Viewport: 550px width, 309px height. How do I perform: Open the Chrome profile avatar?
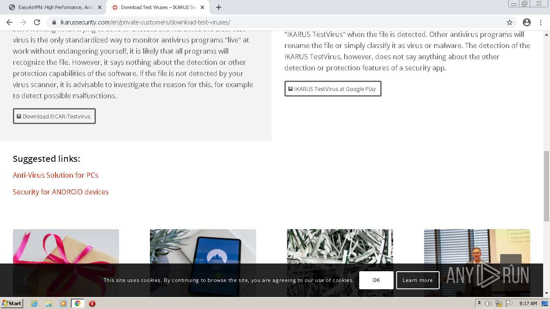527,22
